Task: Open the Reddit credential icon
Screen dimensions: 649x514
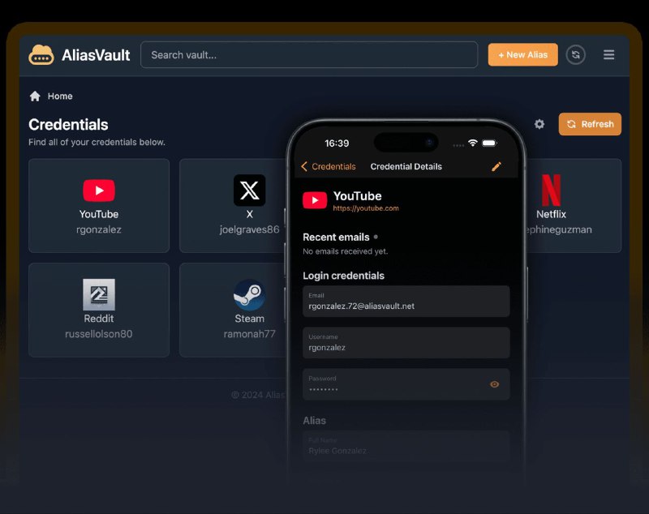Action: click(98, 294)
